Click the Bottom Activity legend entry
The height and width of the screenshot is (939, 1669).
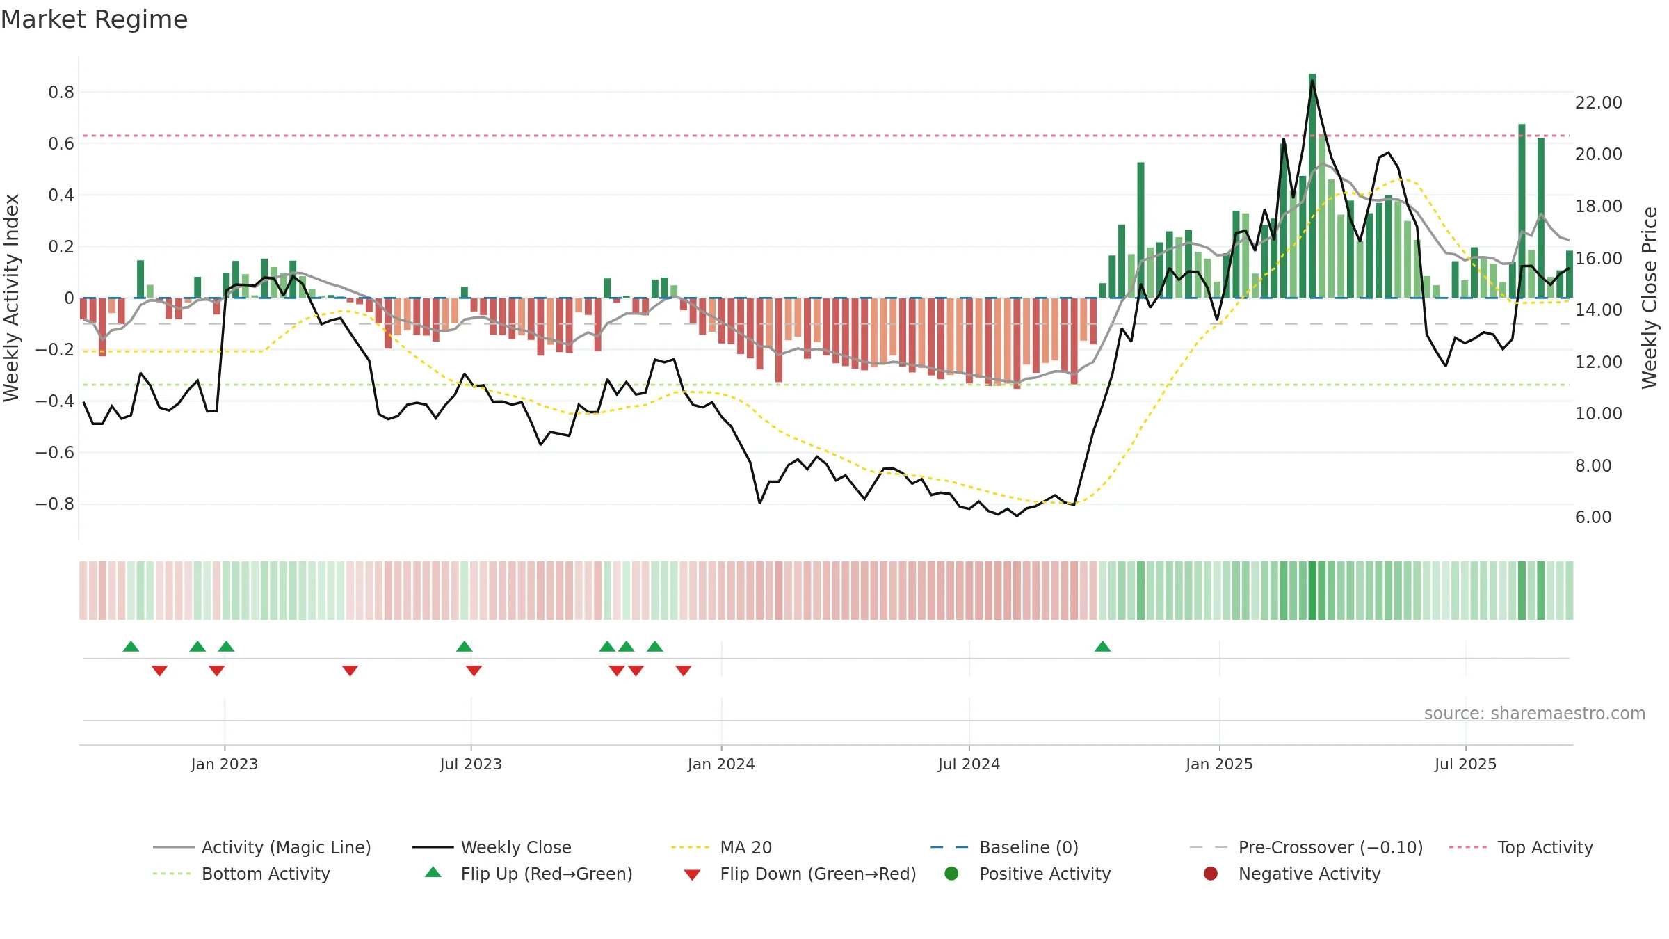[x=241, y=874]
